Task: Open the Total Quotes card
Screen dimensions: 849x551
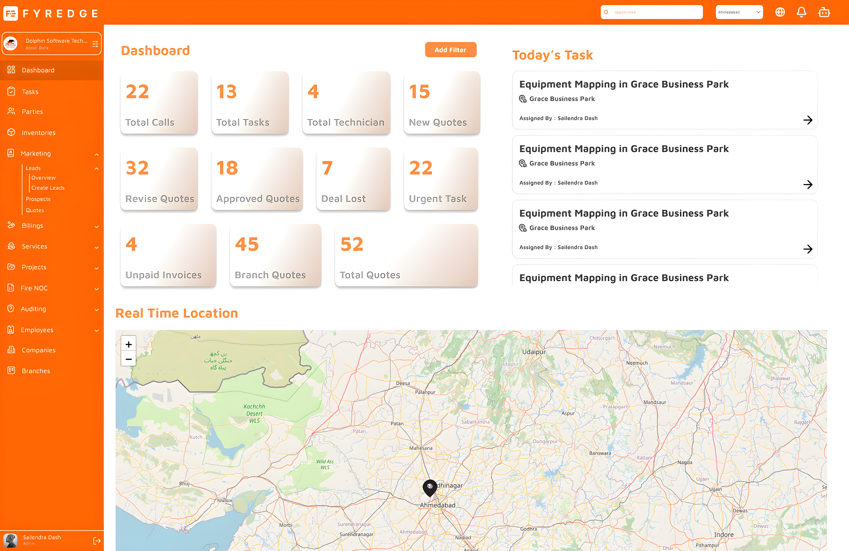Action: click(406, 255)
